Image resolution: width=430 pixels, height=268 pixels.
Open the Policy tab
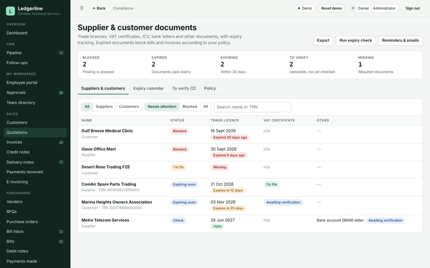point(210,88)
